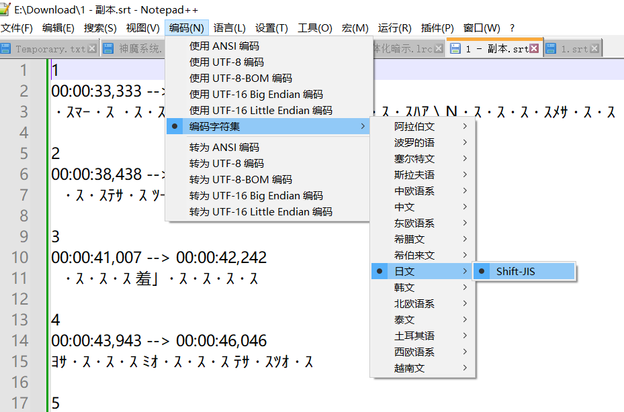Close the Temporary.txt tab

(93, 49)
